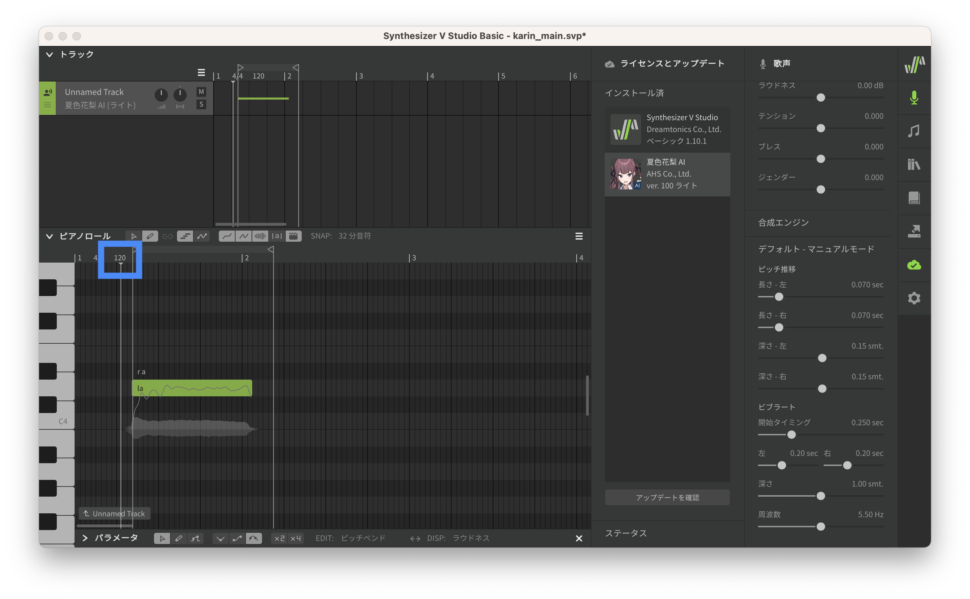Adjust vibrato 周波数 slider handle
The image size is (970, 599).
[821, 527]
